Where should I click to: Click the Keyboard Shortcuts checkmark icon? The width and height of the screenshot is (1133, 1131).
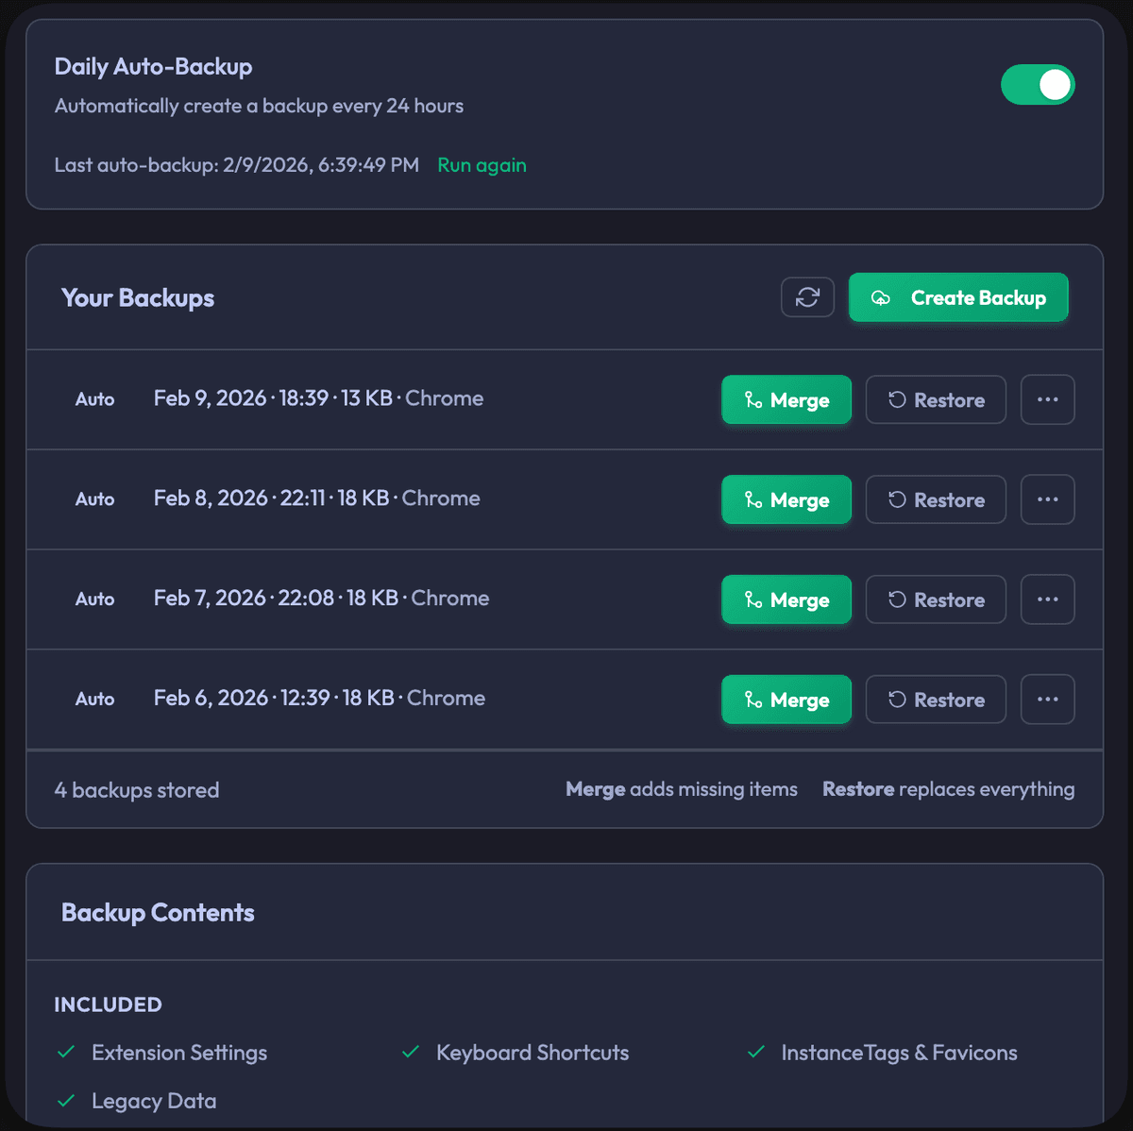coord(411,1052)
